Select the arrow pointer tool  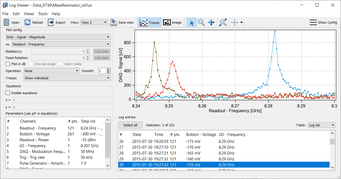tap(192, 23)
